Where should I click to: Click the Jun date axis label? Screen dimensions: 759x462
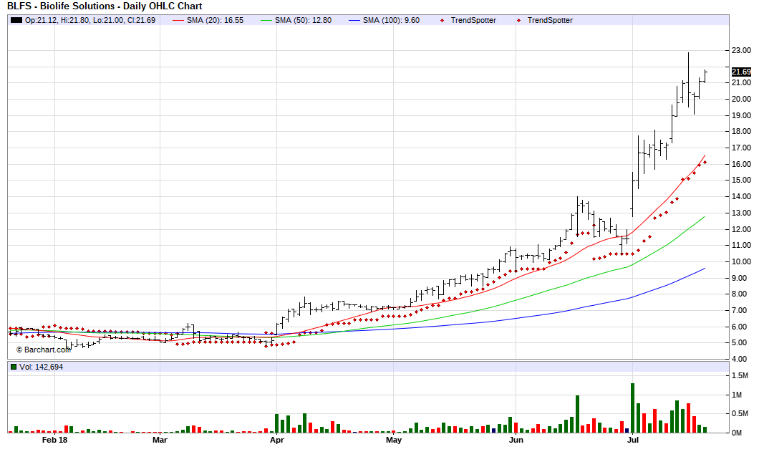click(516, 440)
